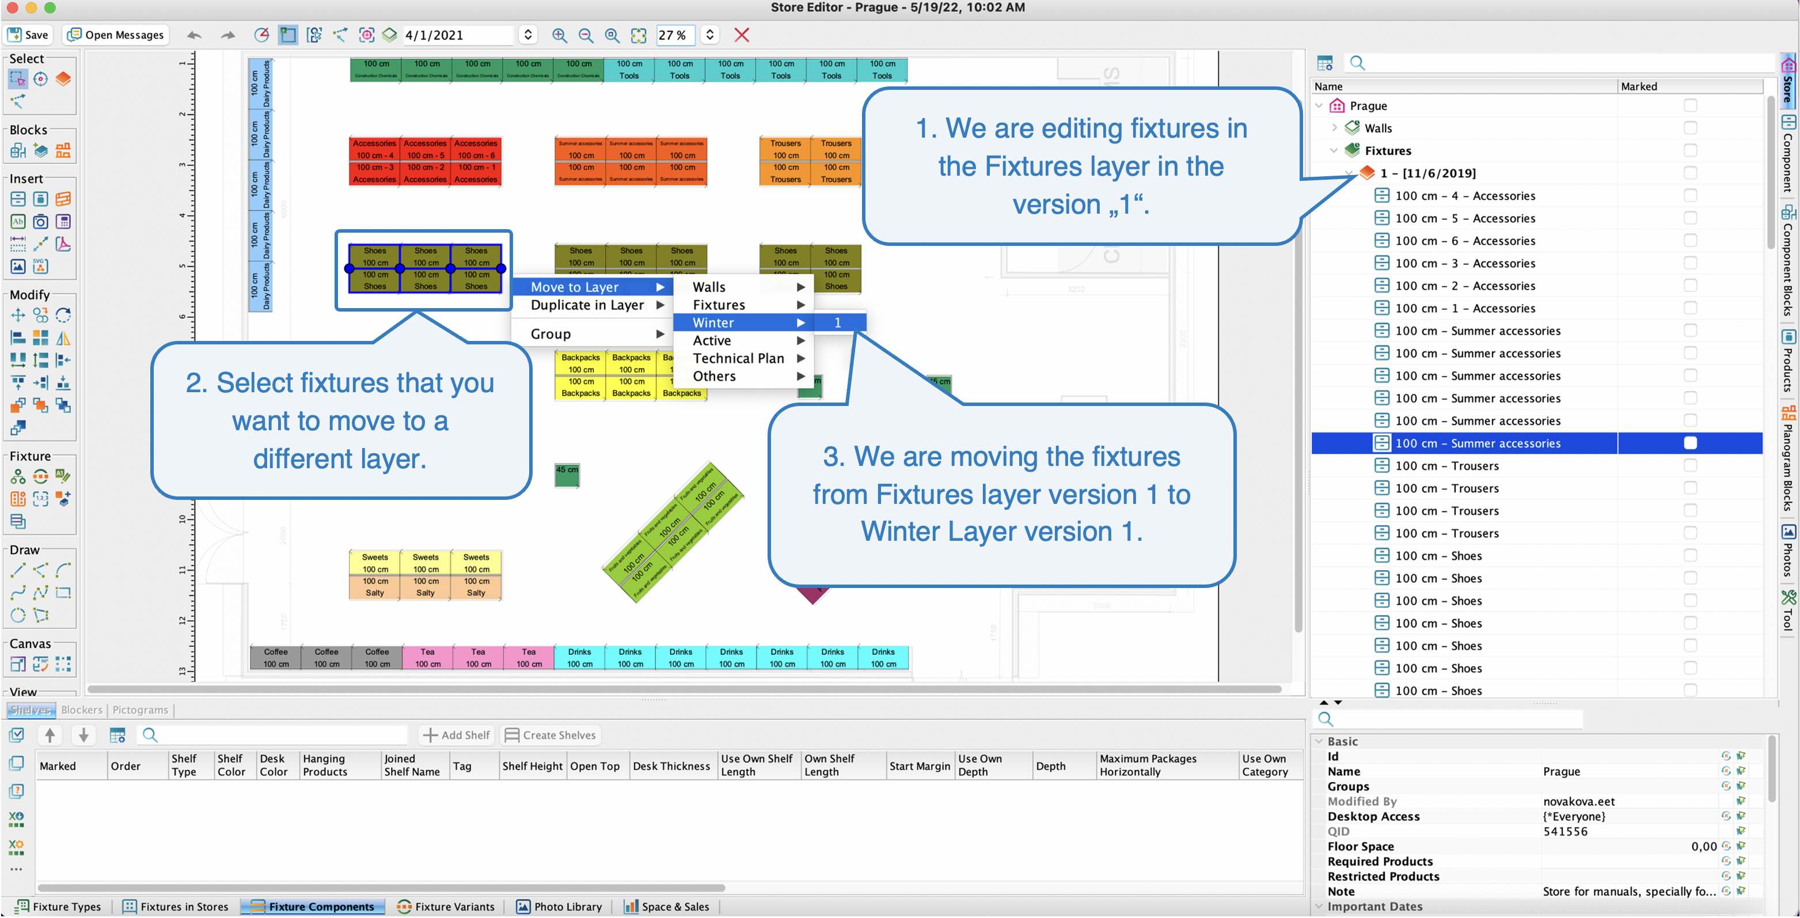This screenshot has width=1800, height=918.
Task: Open the Fixture Types bottom tab
Action: (x=59, y=907)
